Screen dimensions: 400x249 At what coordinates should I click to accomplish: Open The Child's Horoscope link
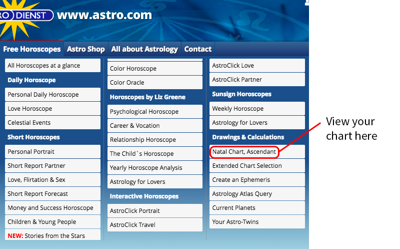pyautogui.click(x=155, y=154)
